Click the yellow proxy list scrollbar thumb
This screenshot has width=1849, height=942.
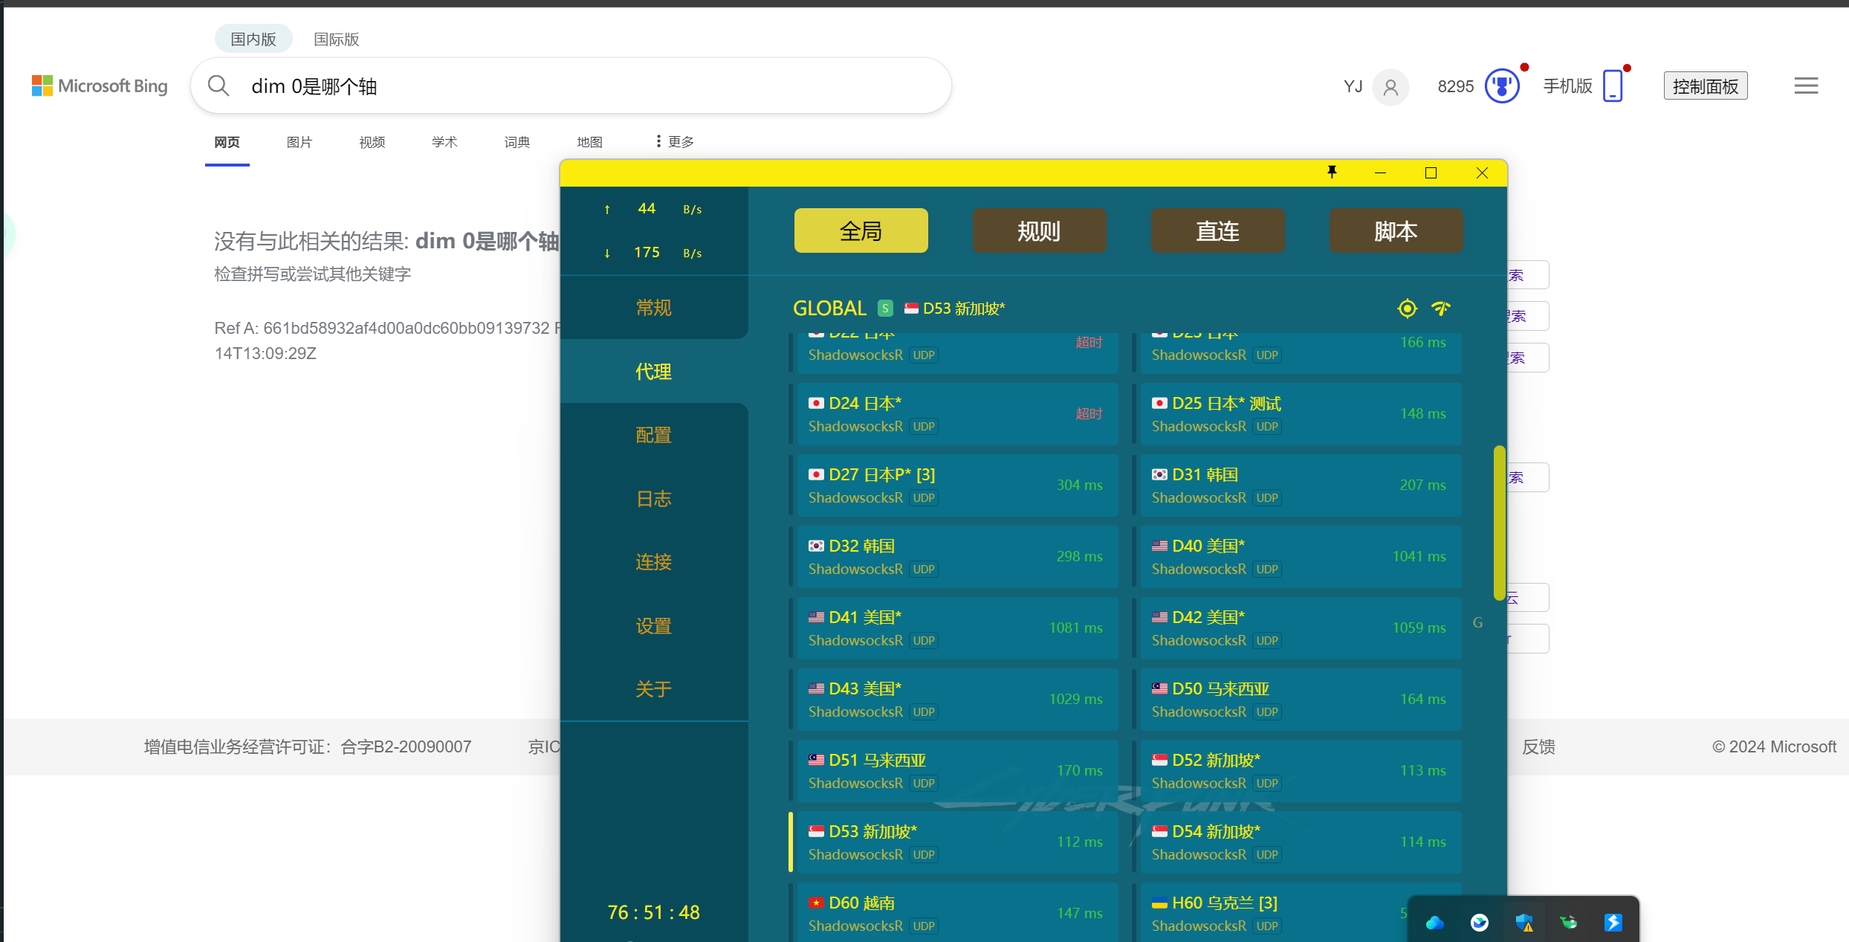coord(1499,523)
